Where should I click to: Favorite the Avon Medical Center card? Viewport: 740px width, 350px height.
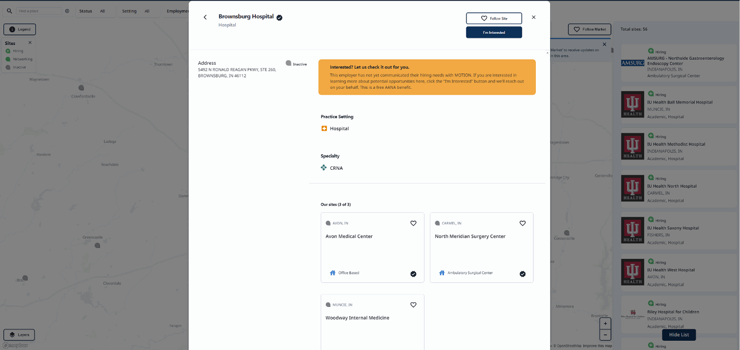[x=413, y=223]
